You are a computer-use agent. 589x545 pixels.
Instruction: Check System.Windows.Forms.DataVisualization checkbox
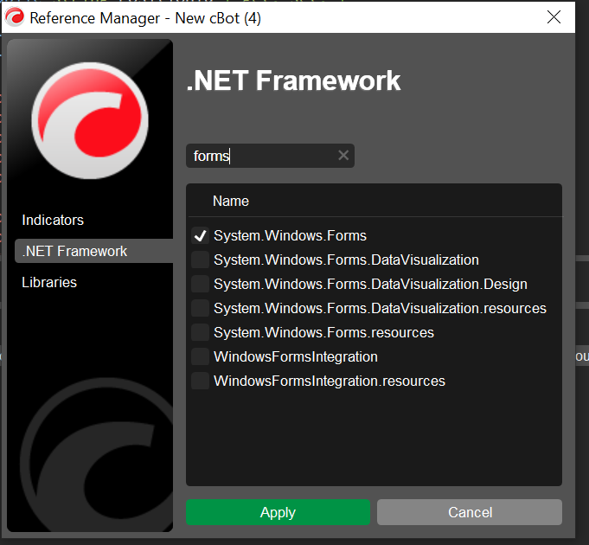(200, 260)
